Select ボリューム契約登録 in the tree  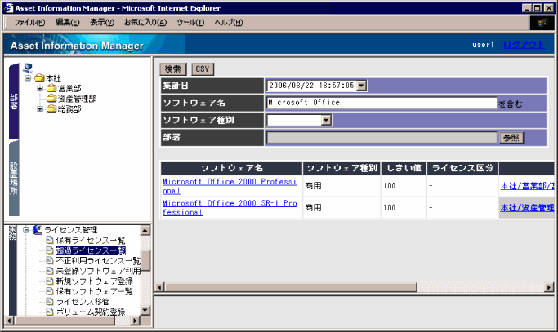[x=91, y=312]
